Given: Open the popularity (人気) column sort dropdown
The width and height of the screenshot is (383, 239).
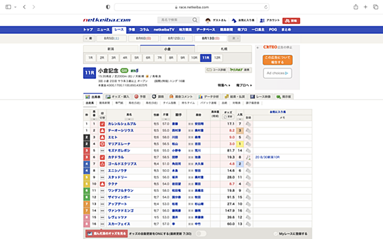Looking at the screenshot, I should [240, 119].
